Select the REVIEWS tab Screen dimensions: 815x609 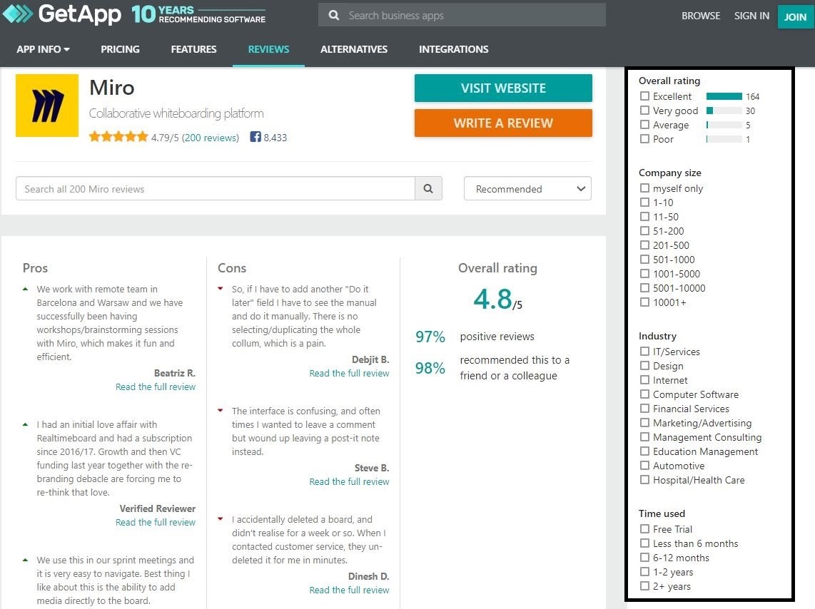(x=269, y=49)
